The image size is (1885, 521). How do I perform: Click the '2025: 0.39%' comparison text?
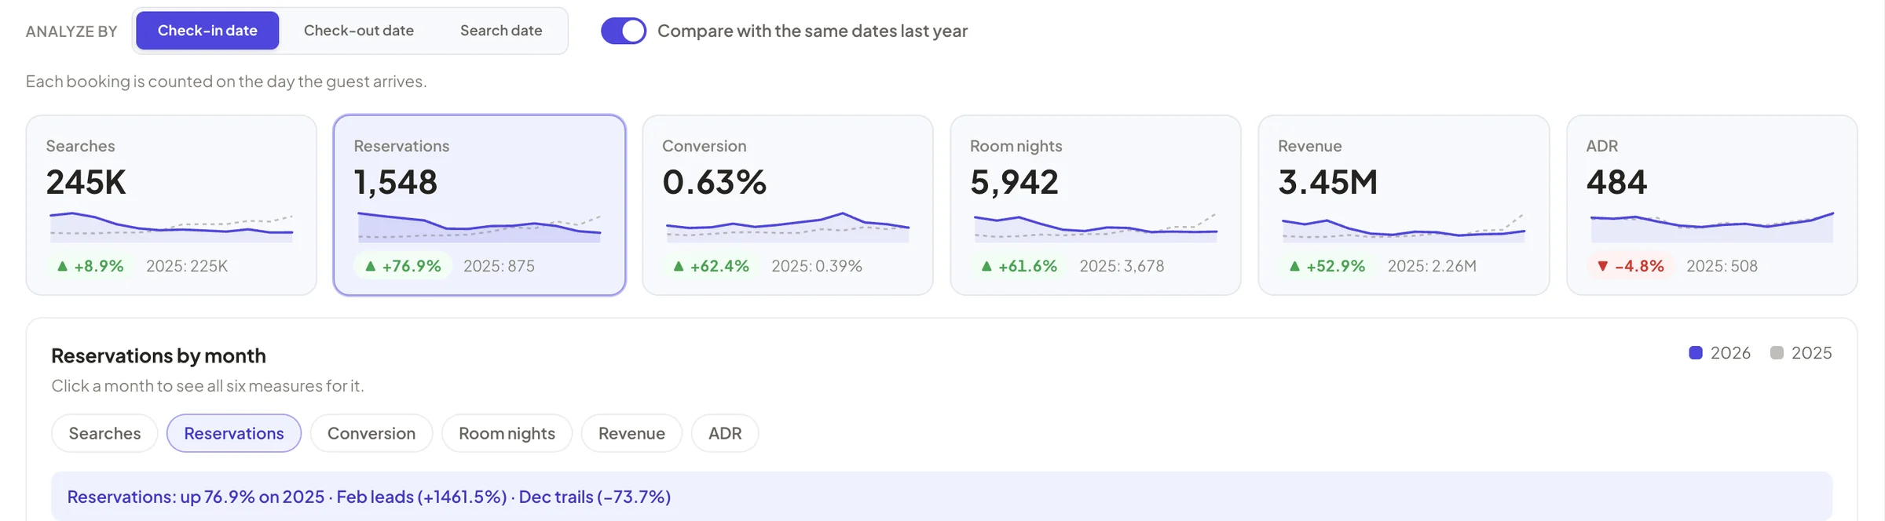(x=817, y=266)
